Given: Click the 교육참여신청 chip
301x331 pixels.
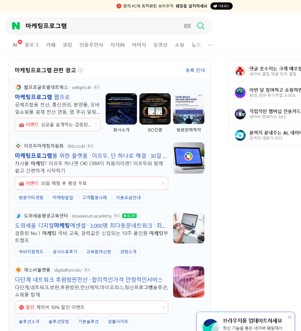Looking at the screenshot, I should 99,252.
